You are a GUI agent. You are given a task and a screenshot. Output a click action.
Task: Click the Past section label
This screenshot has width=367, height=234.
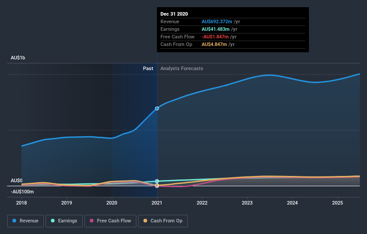click(x=148, y=68)
